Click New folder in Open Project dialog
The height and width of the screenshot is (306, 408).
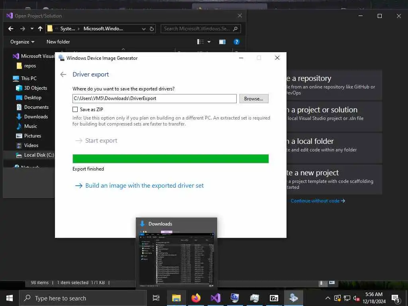click(x=58, y=42)
